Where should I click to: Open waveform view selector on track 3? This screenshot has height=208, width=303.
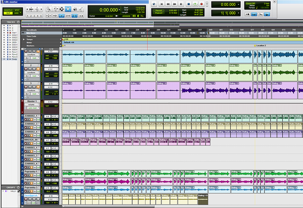32,90
